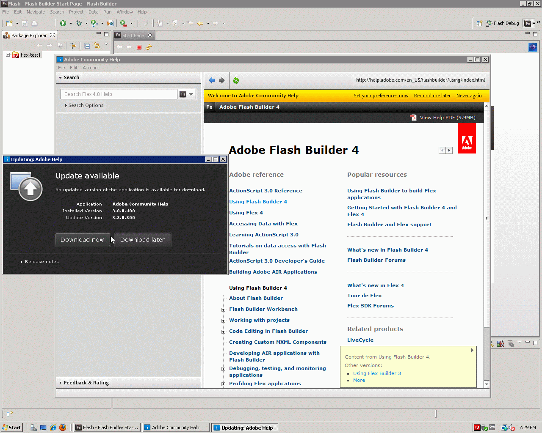Screen dimensions: 542x433
Task: Open Package Explorer view menu
Action: coord(106,44)
